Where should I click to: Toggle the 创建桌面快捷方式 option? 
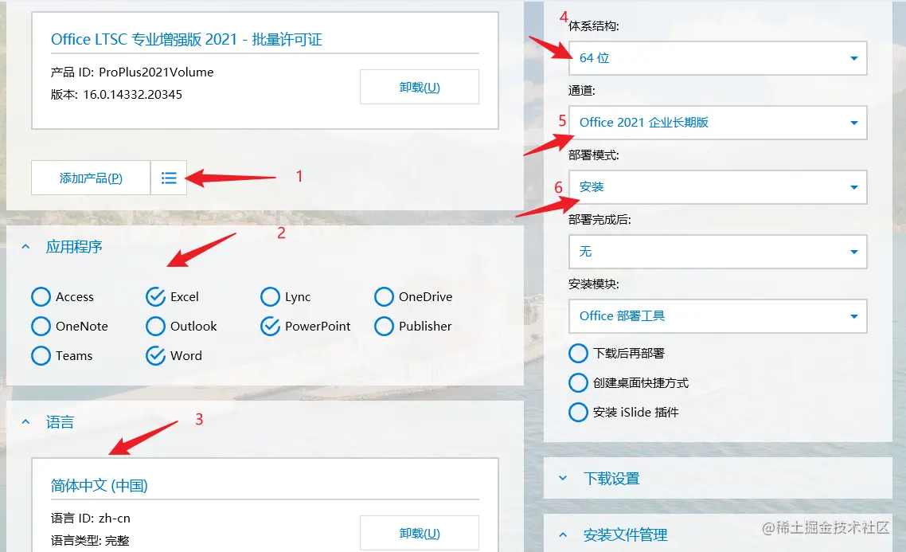click(x=578, y=382)
